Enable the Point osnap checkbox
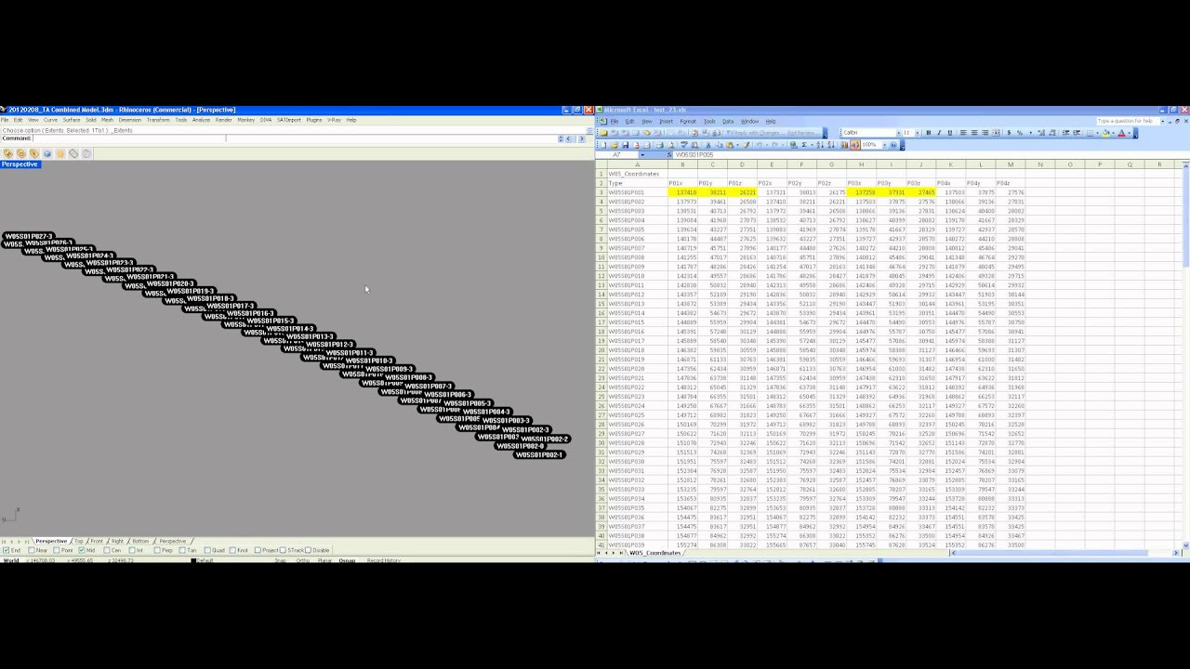Screen dimensions: 1190x669 [x=56, y=550]
